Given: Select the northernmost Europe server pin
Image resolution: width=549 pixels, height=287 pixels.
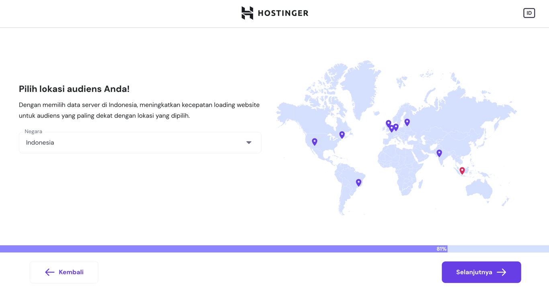Looking at the screenshot, I should [407, 121].
